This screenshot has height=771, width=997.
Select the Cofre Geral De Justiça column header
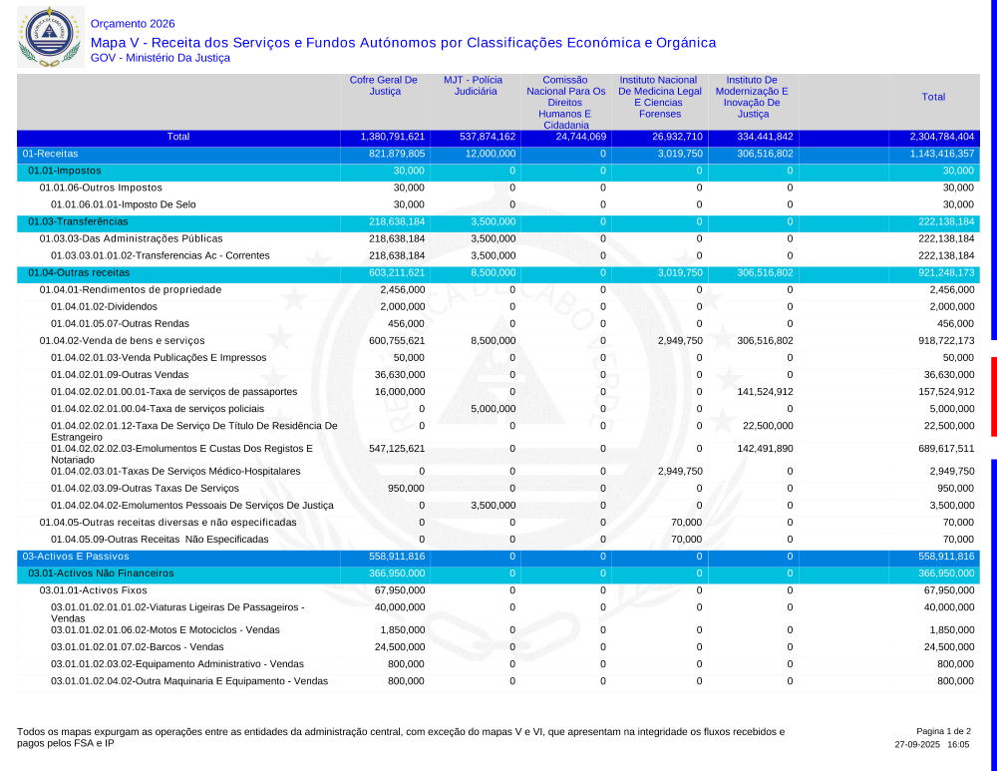383,86
